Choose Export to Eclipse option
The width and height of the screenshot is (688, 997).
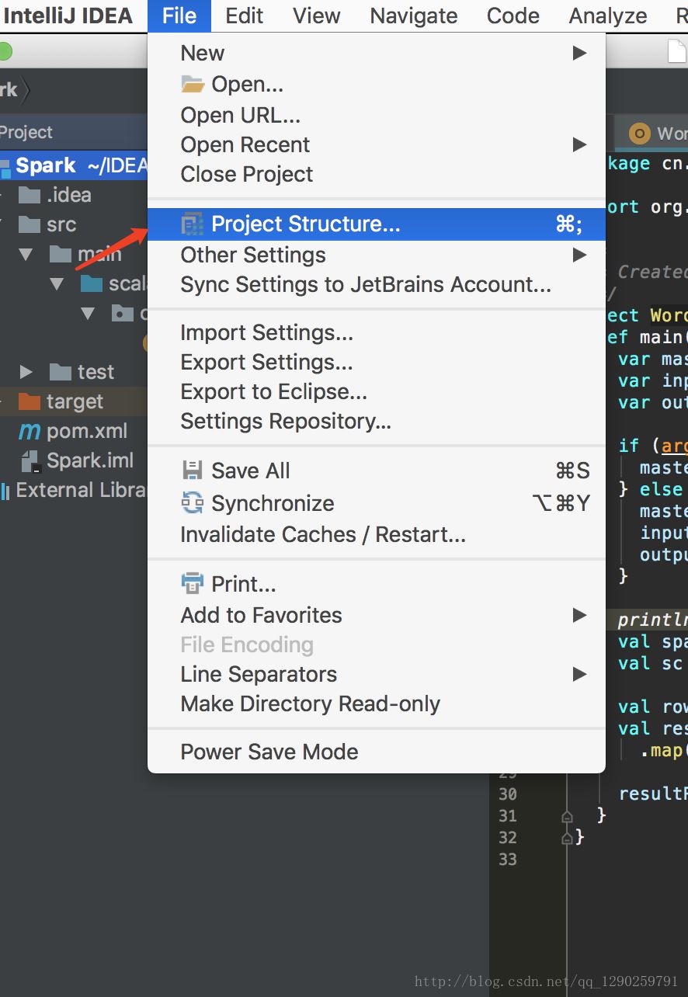click(273, 391)
